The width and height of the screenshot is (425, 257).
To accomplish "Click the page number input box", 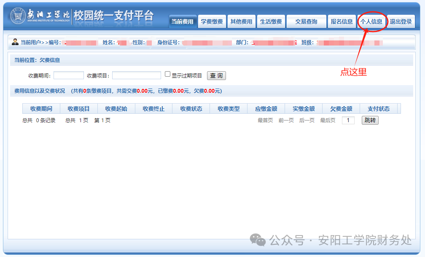I will (348, 120).
